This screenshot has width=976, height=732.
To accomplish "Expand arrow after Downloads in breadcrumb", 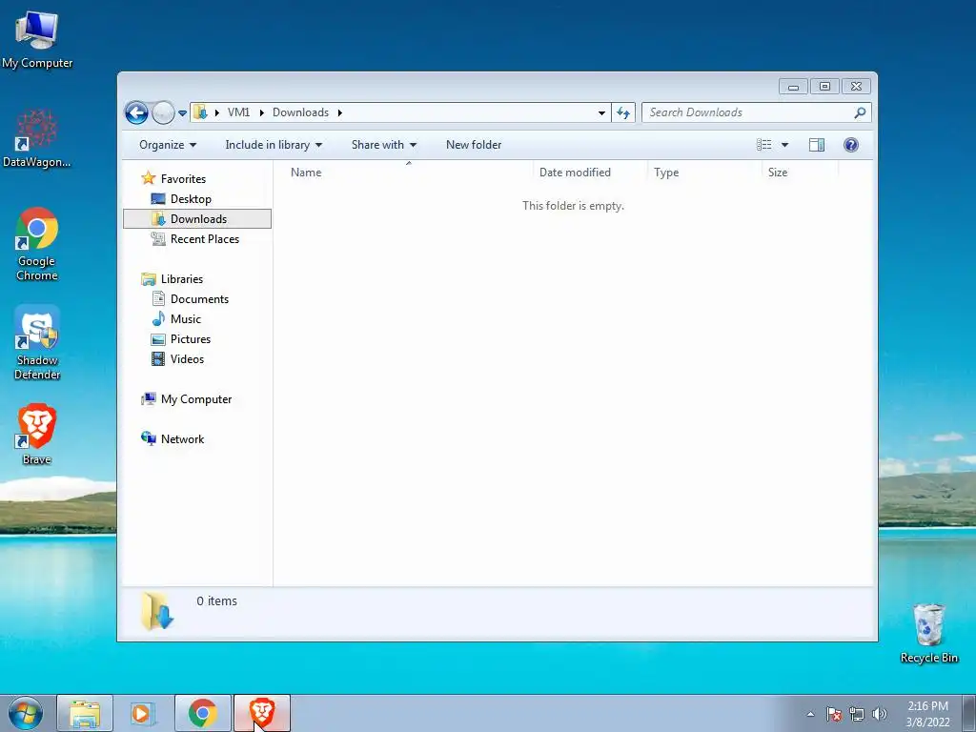I will coord(340,112).
